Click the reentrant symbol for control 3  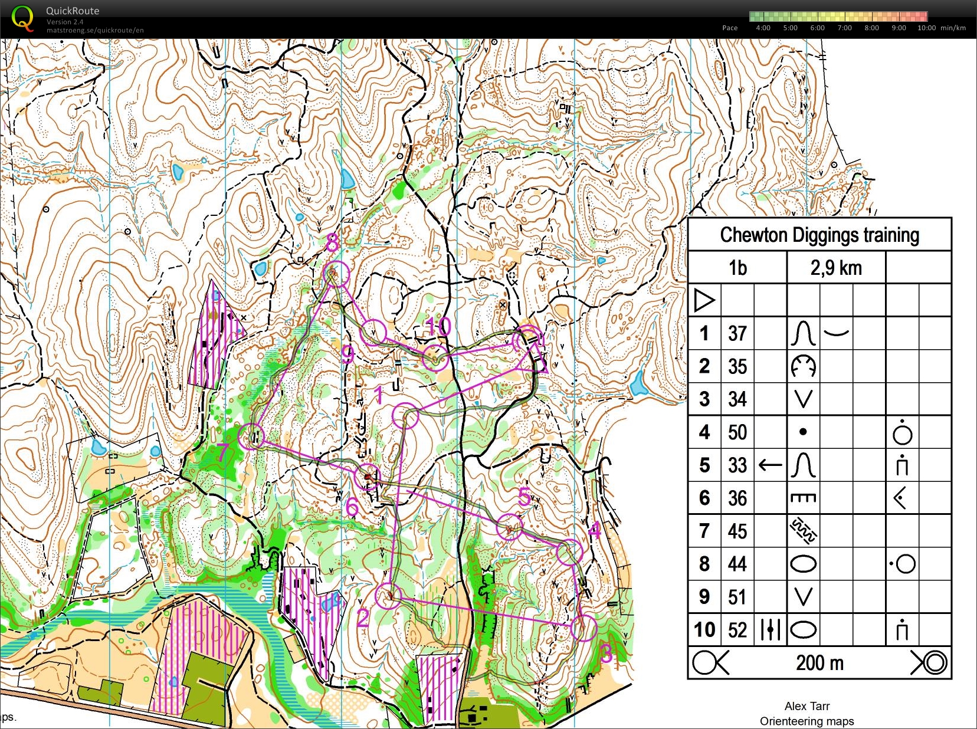pos(804,399)
